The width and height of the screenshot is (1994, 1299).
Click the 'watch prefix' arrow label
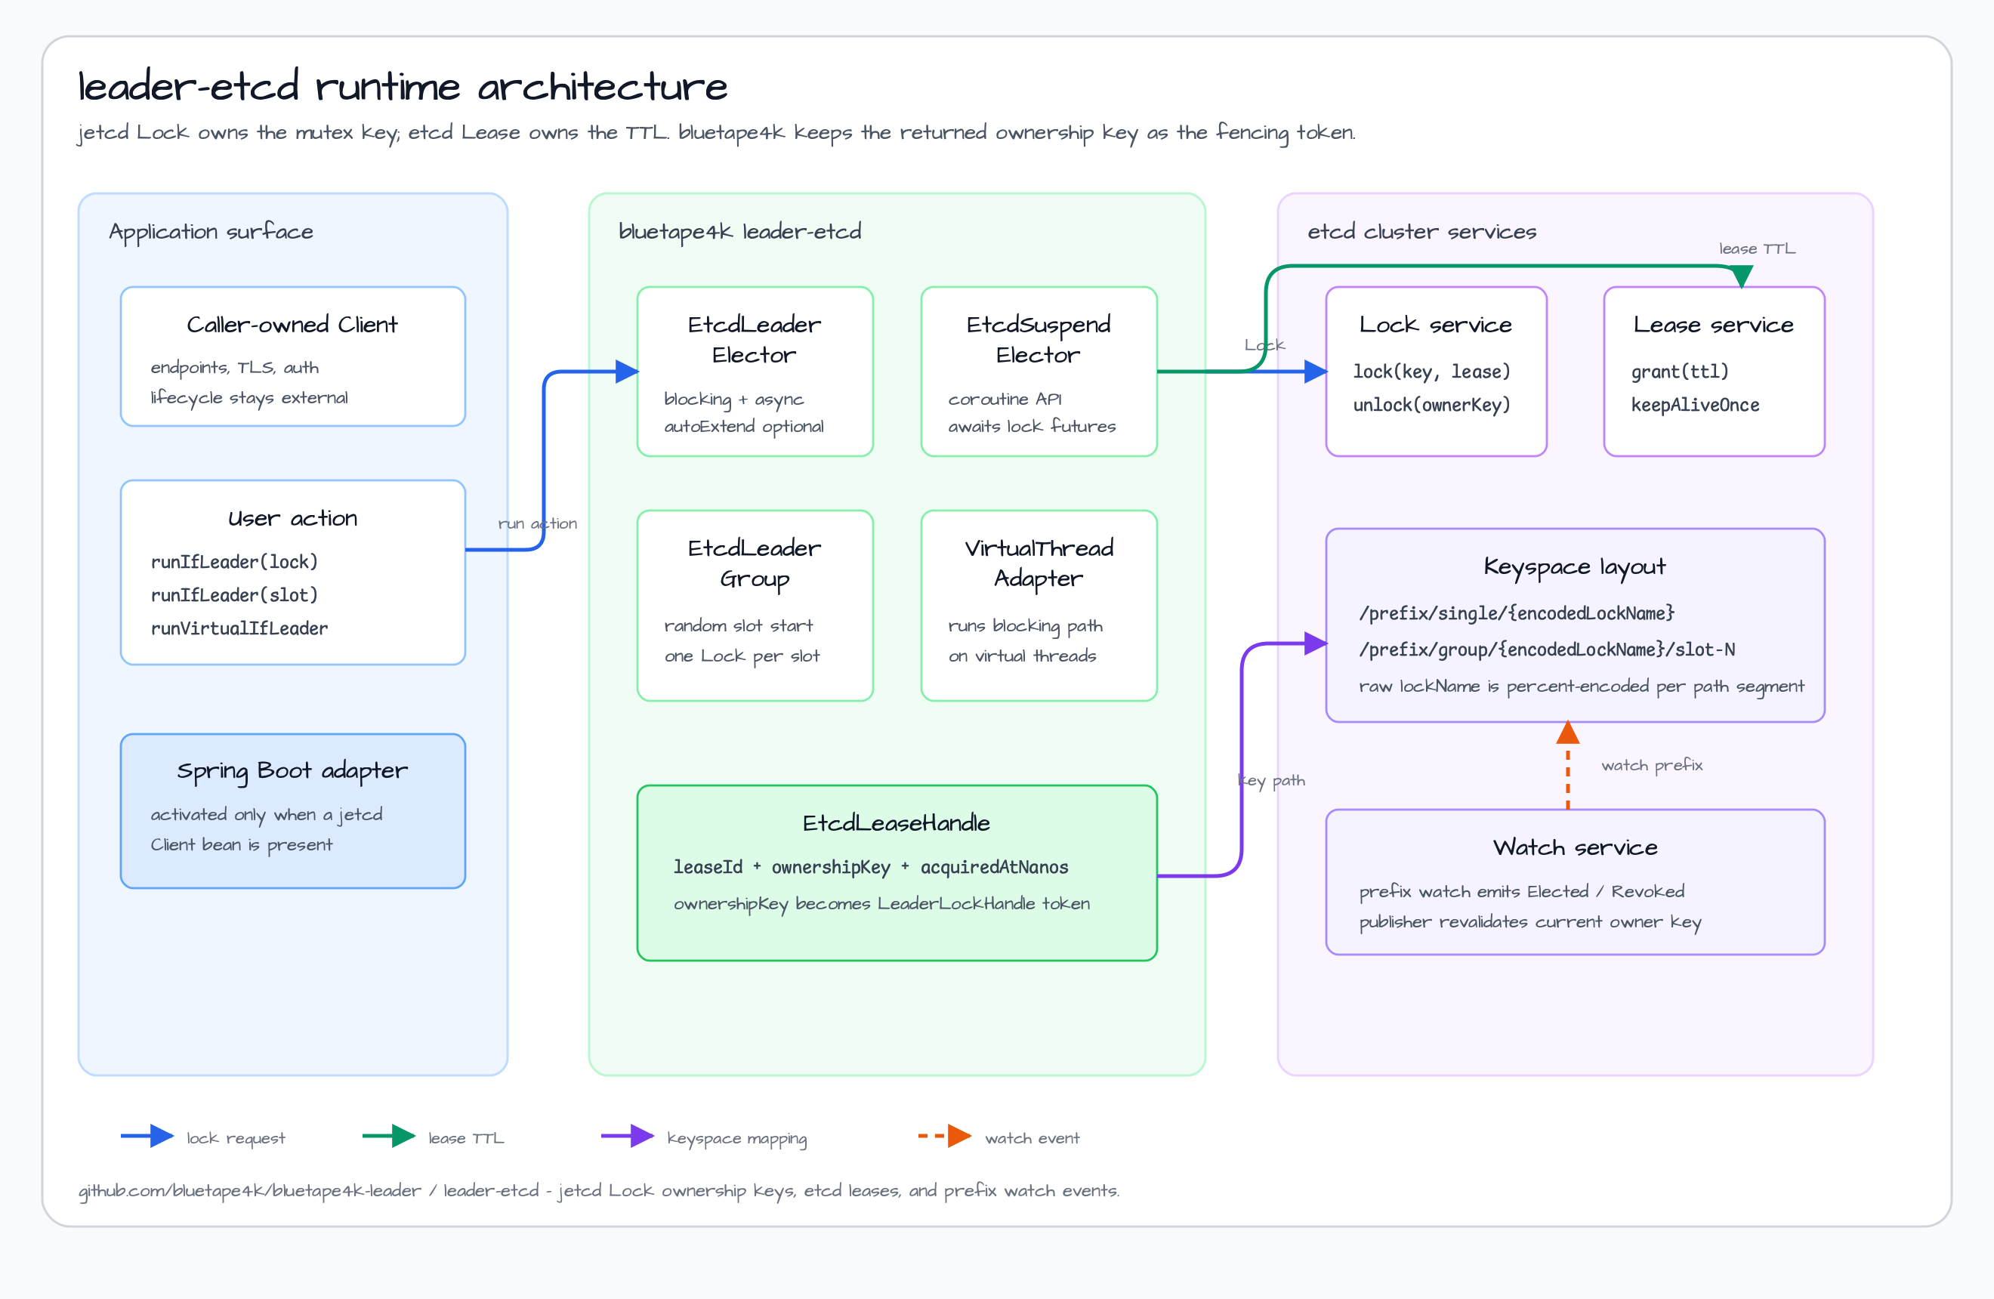point(1651,764)
